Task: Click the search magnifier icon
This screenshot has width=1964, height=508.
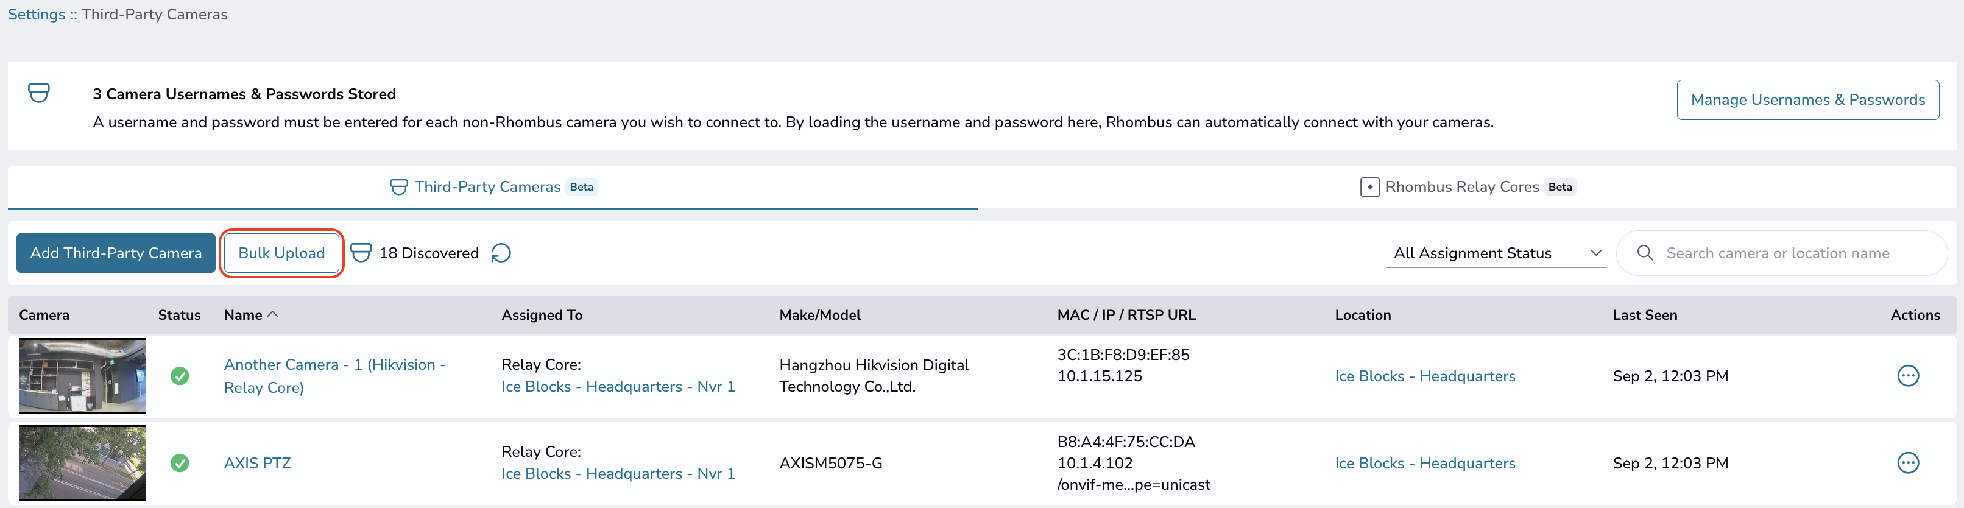Action: click(x=1645, y=253)
